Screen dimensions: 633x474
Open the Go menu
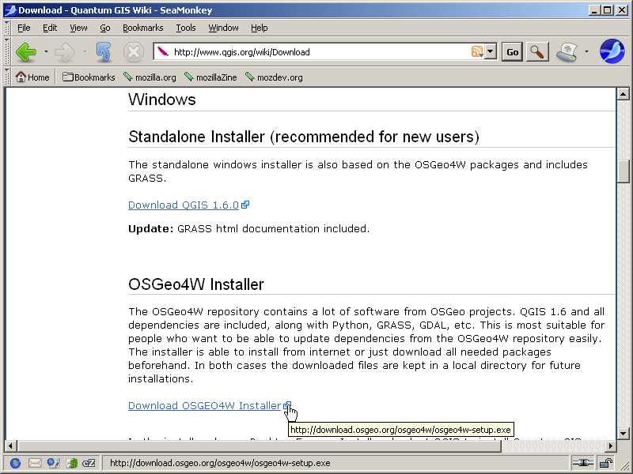[105, 28]
